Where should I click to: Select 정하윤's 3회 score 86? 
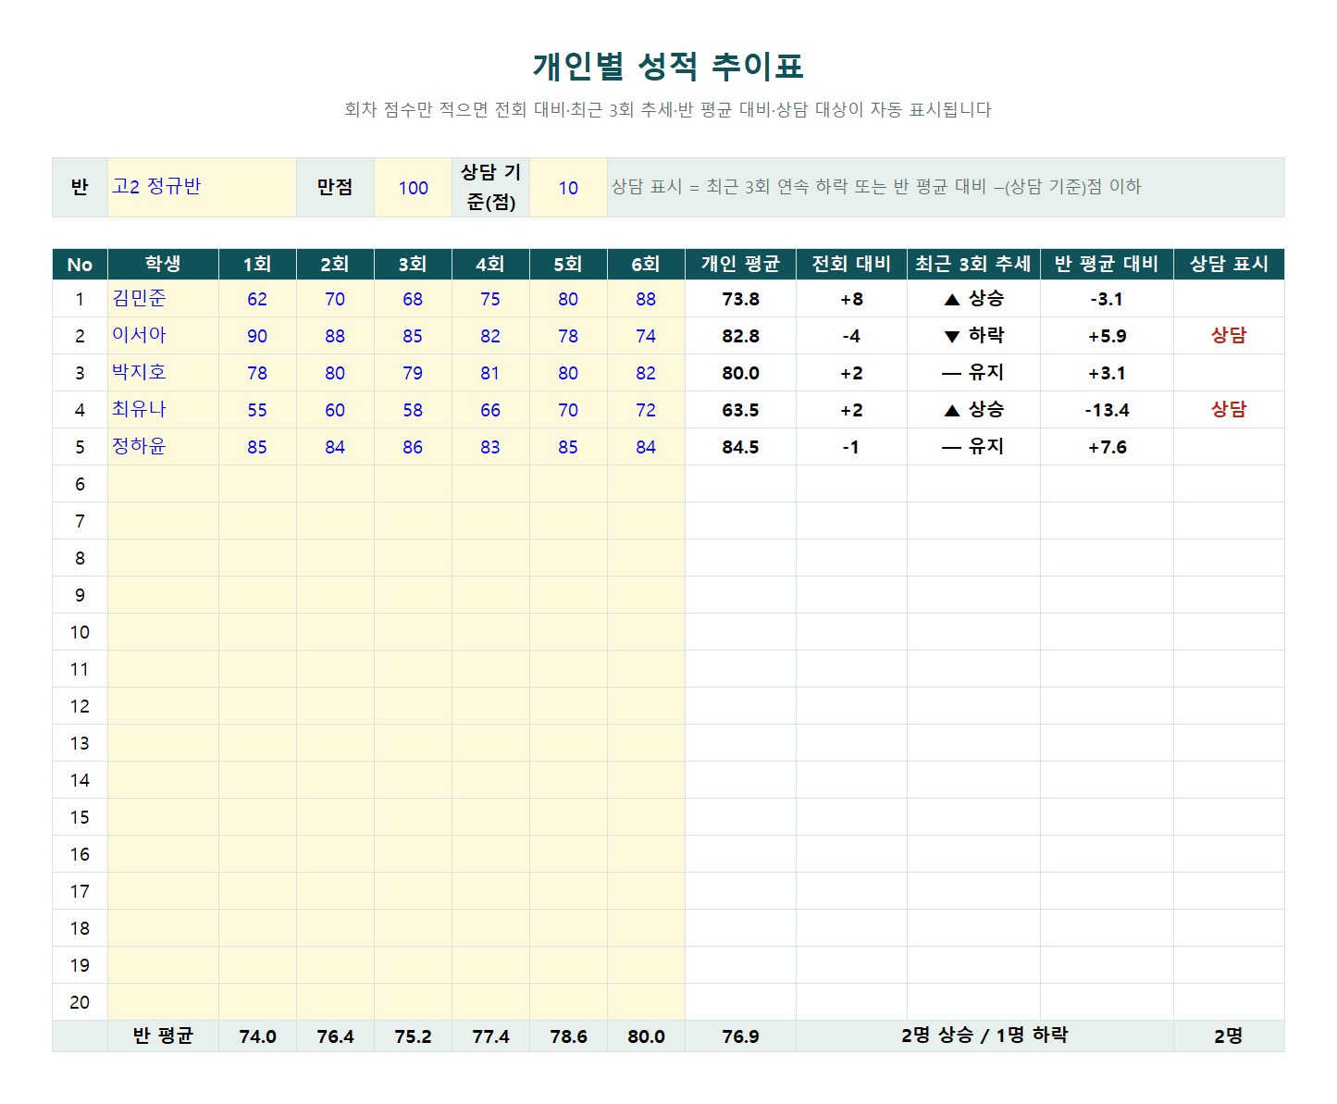pyautogui.click(x=413, y=447)
